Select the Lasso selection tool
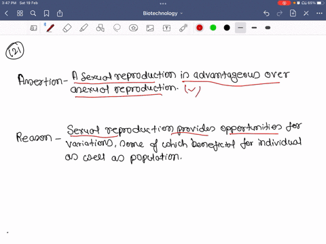The image size is (326, 244). pyautogui.click(x=117, y=28)
